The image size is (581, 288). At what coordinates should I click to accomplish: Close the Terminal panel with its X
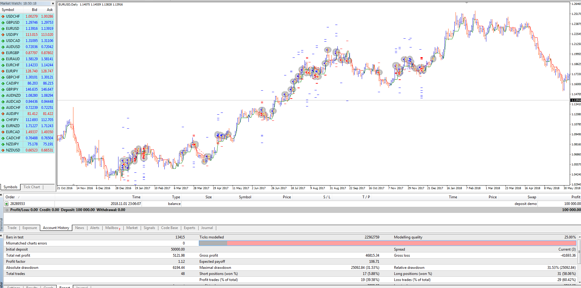[x=1, y=195]
